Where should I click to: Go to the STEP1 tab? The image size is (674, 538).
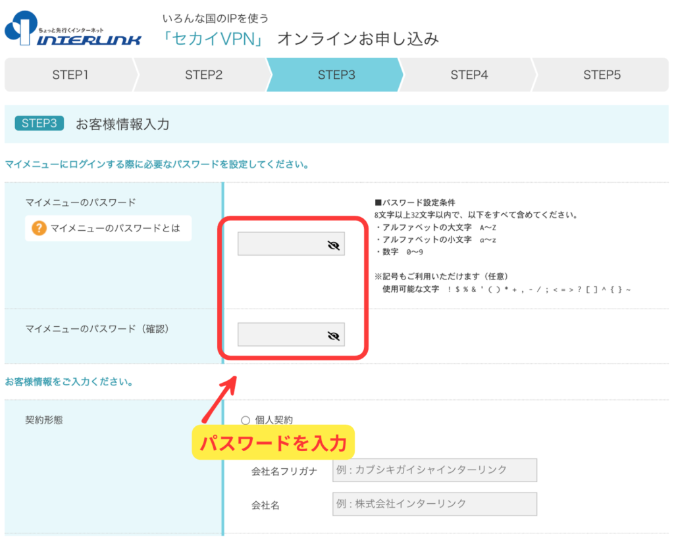pos(70,75)
